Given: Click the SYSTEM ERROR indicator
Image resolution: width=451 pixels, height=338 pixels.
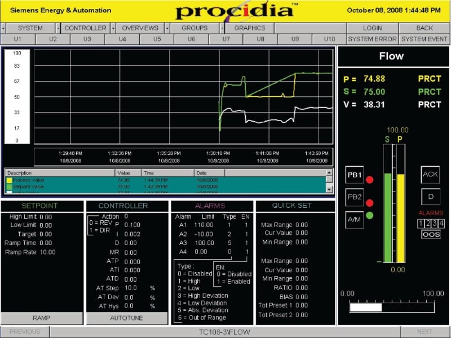Looking at the screenshot, I should tap(372, 39).
